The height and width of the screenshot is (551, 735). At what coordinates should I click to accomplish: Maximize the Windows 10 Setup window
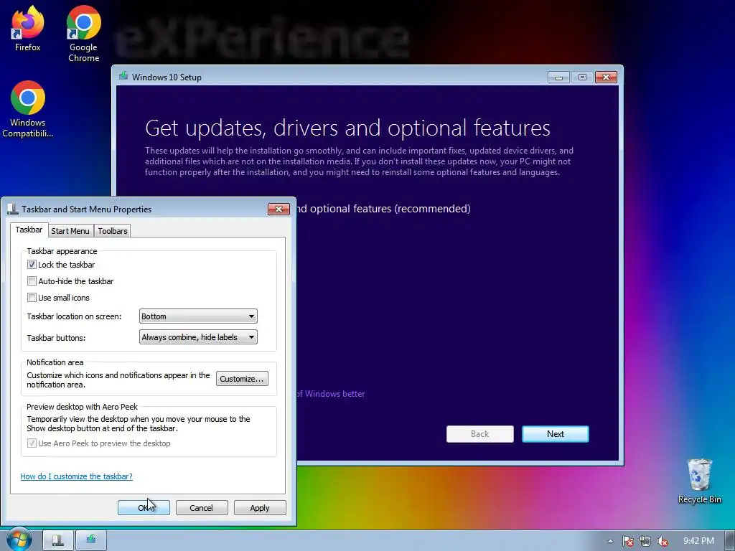[x=582, y=77]
